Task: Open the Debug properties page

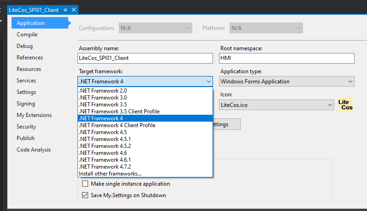Action: 24,46
